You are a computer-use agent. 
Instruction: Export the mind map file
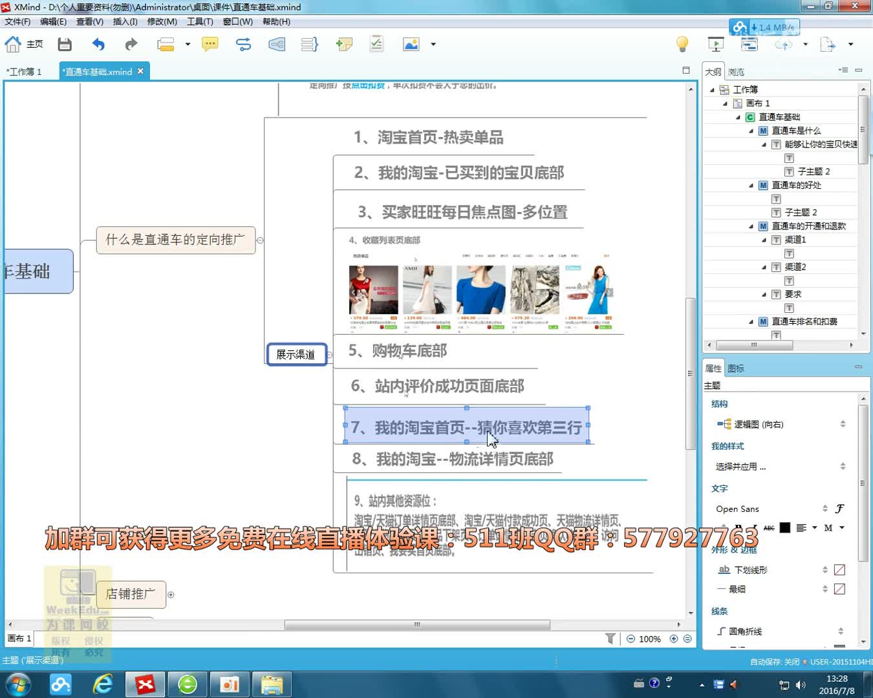[x=828, y=44]
